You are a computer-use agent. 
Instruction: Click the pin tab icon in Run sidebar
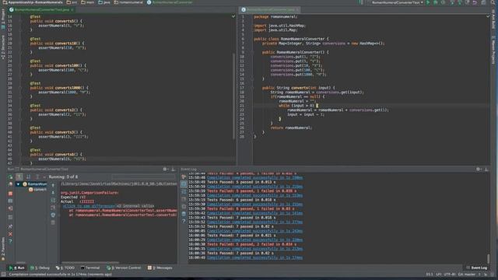(x=10, y=226)
